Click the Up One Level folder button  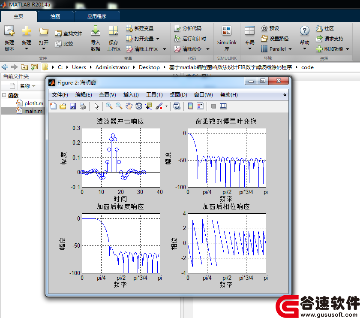[24, 67]
